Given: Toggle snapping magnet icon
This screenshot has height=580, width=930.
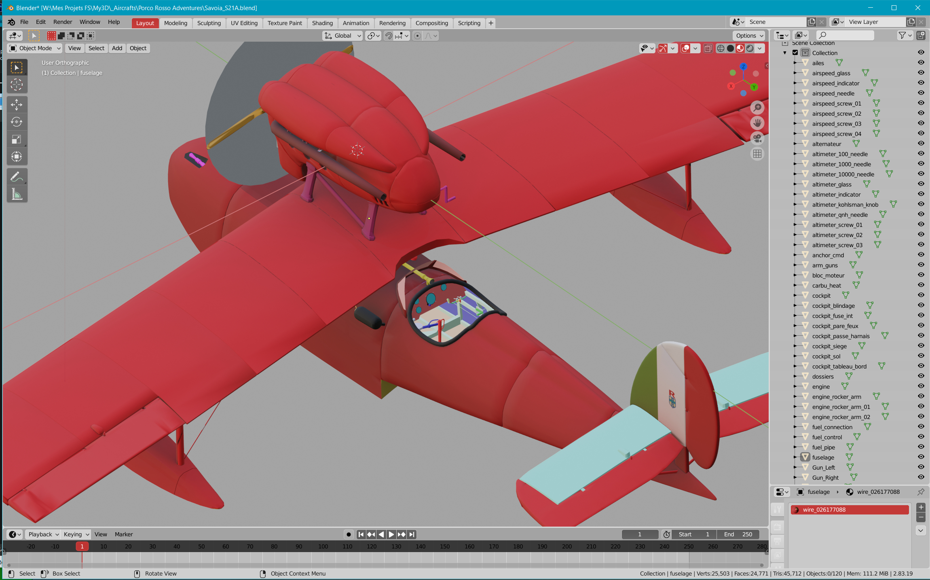Looking at the screenshot, I should coord(389,36).
